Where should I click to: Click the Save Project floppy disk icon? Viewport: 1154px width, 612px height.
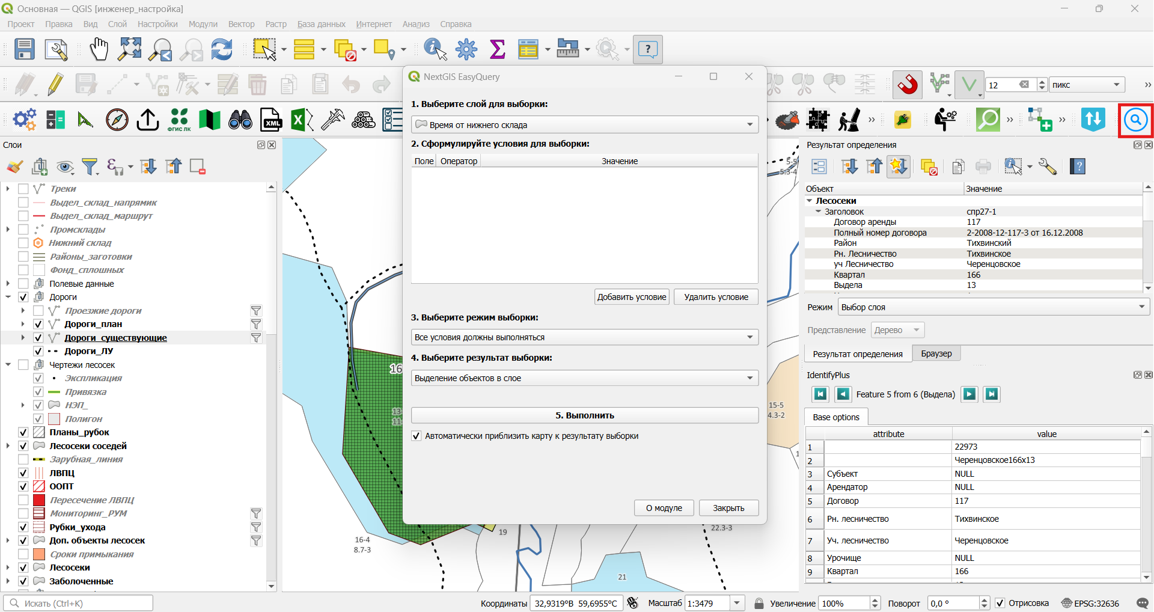click(25, 49)
